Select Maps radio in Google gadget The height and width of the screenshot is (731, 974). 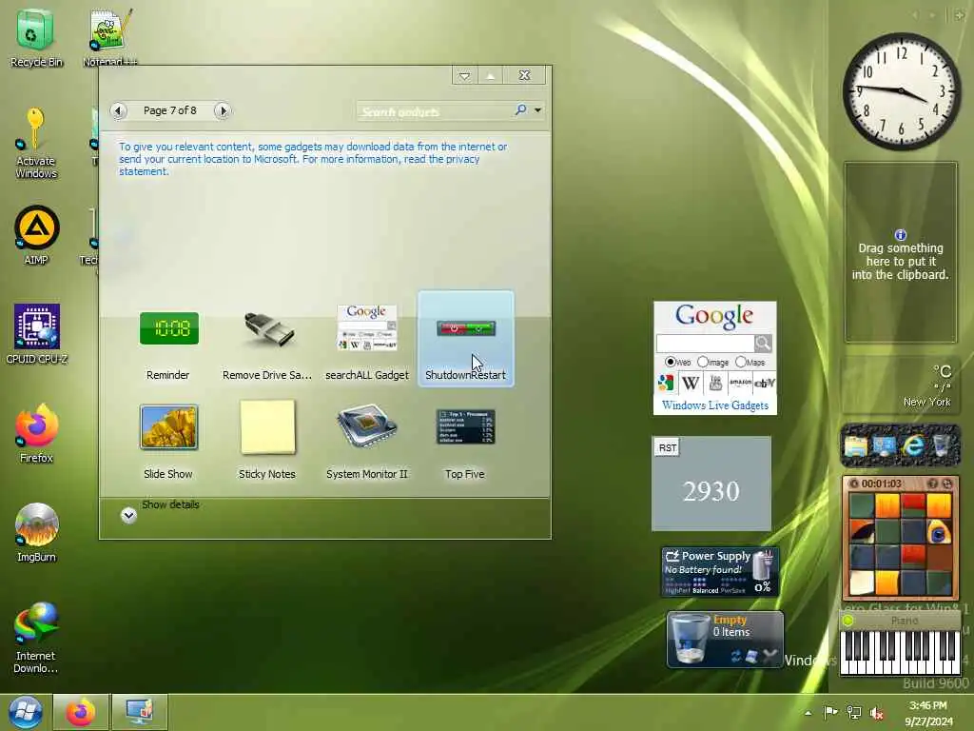point(740,362)
